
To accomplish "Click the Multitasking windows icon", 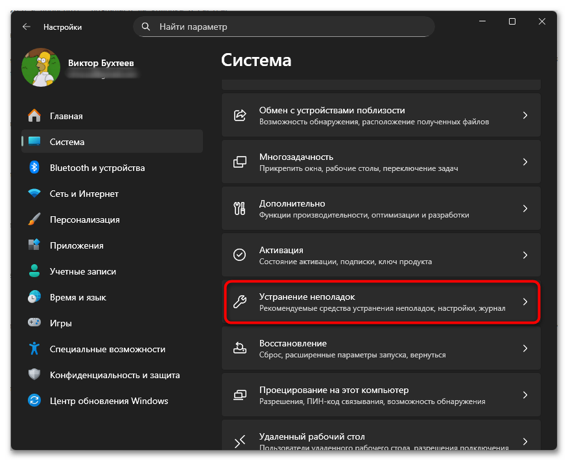I will point(239,162).
